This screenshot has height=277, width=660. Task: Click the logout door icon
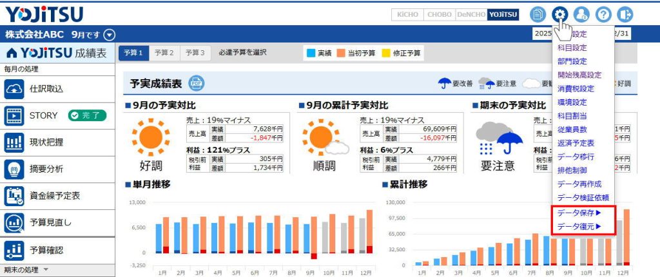tap(625, 15)
